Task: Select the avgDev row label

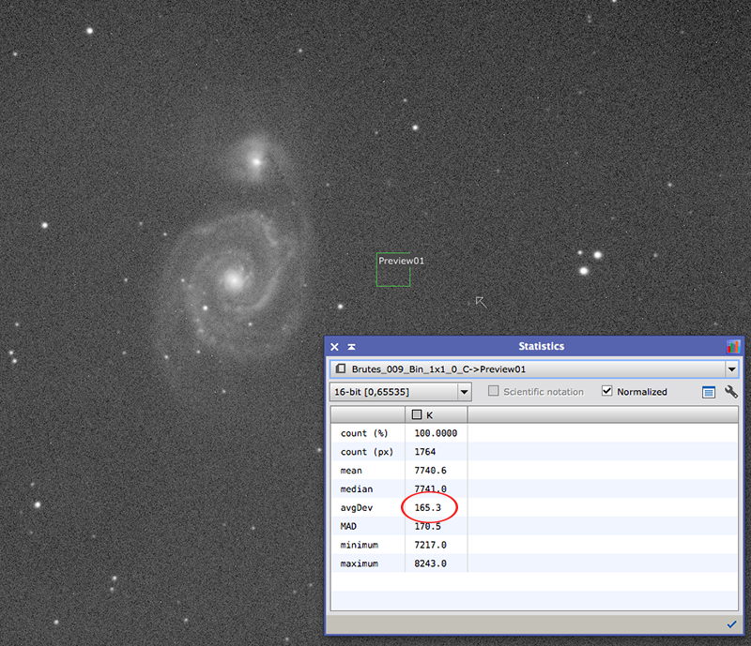Action: click(357, 508)
